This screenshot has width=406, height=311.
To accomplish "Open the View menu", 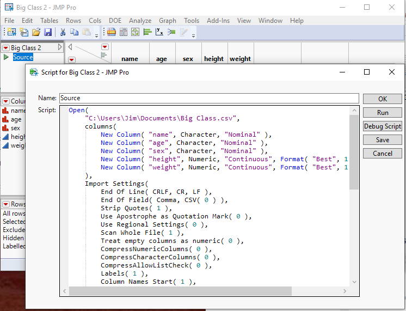I will [244, 21].
